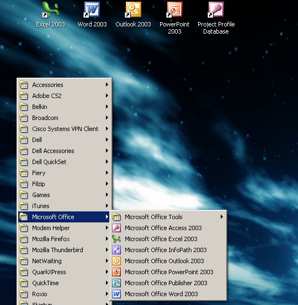Click the "PowerPoint 2003" desktop label text
298x305 pixels.
(174, 28)
